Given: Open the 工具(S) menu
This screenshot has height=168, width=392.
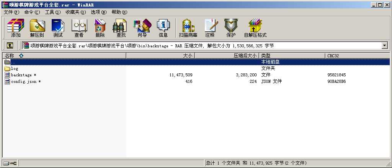Looking at the screenshot, I should [53, 12].
